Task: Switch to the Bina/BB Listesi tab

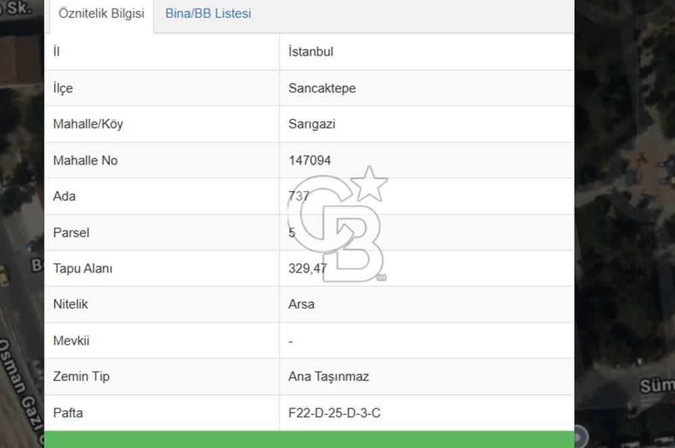Action: (208, 13)
